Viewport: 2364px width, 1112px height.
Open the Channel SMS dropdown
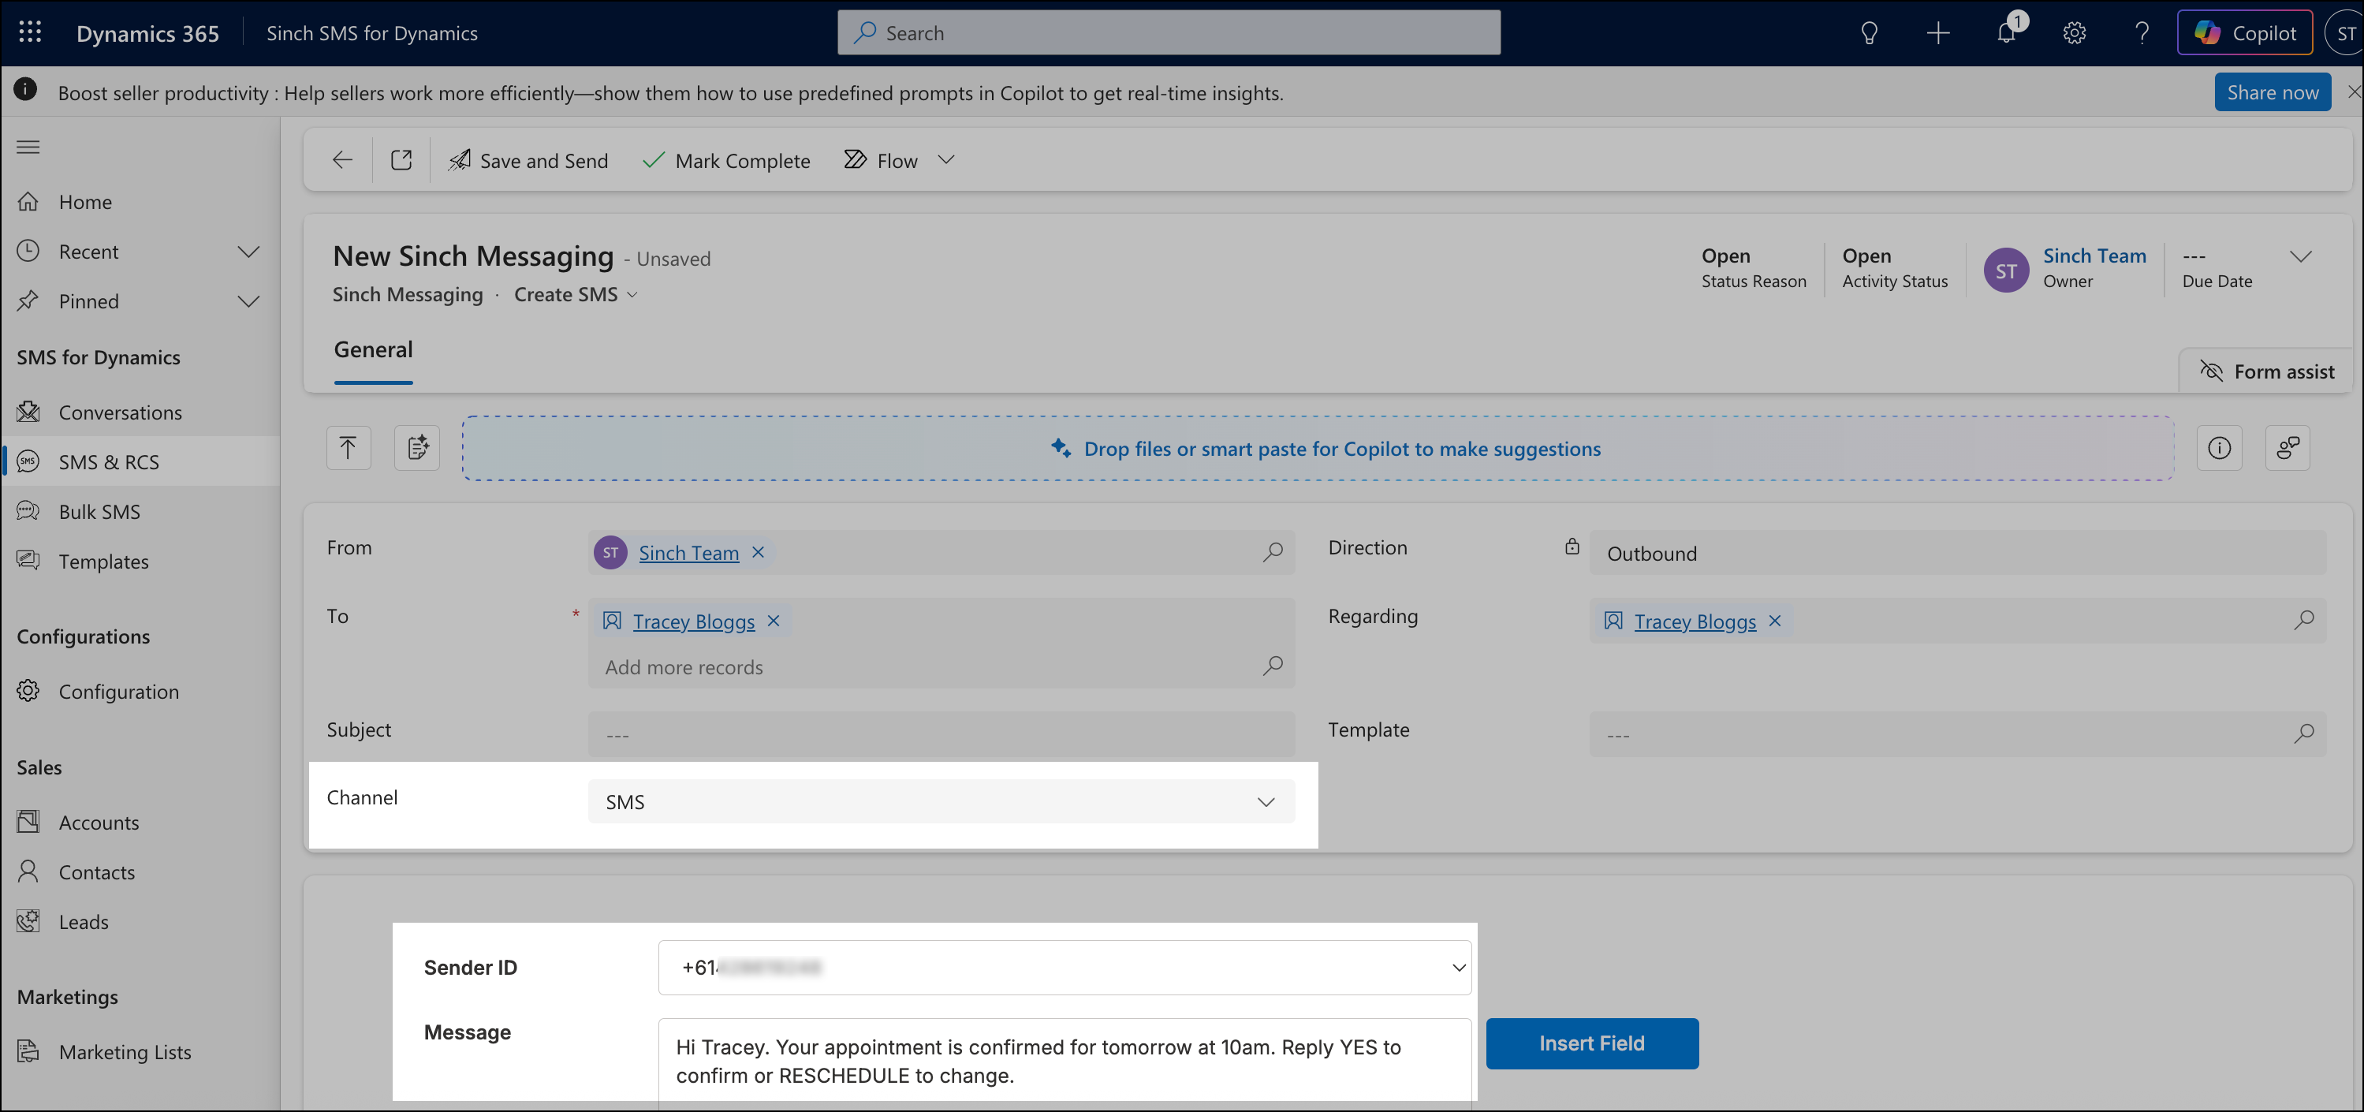click(x=941, y=801)
